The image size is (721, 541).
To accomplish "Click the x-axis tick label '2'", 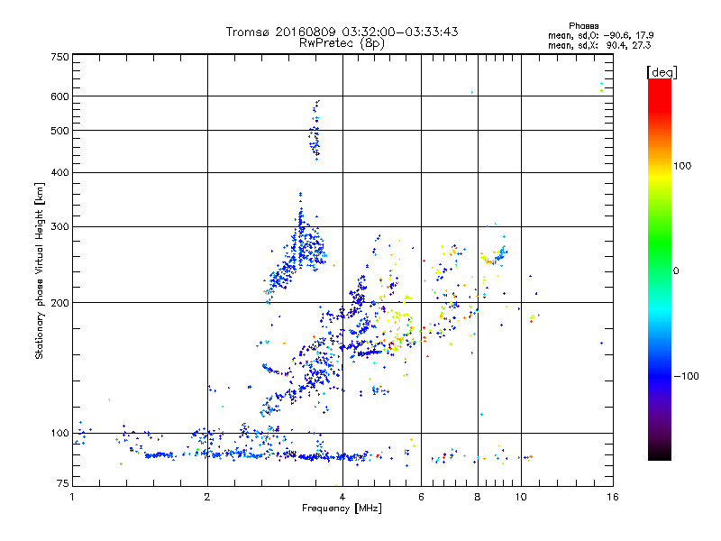I will pyautogui.click(x=207, y=497).
